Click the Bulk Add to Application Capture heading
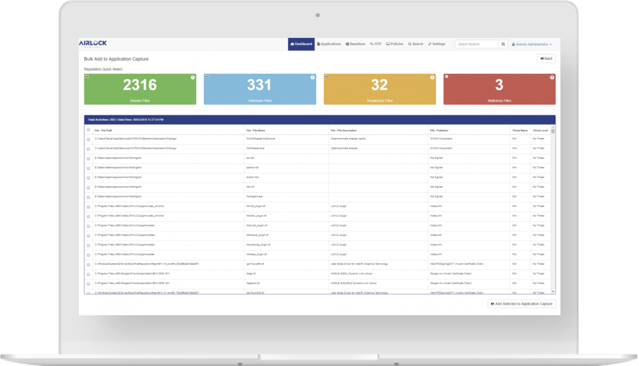 [x=116, y=59]
